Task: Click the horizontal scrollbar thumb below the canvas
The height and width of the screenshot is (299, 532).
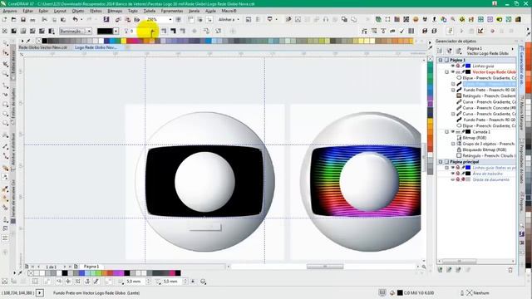Action: click(325, 267)
